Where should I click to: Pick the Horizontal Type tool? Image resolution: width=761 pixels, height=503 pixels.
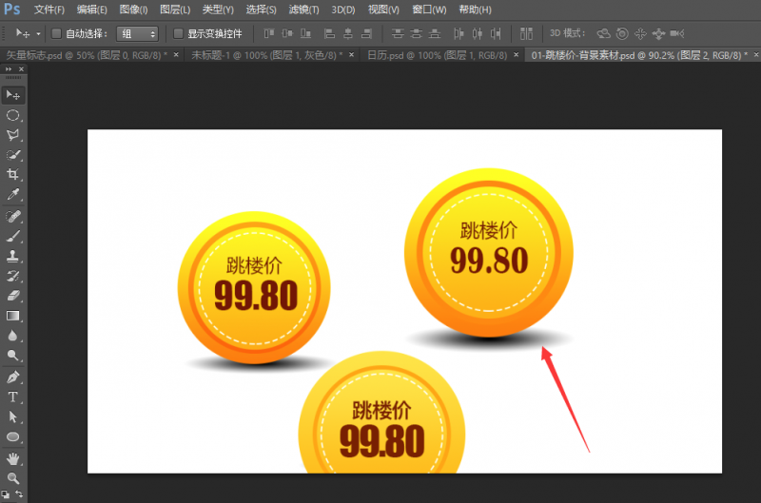(x=13, y=397)
